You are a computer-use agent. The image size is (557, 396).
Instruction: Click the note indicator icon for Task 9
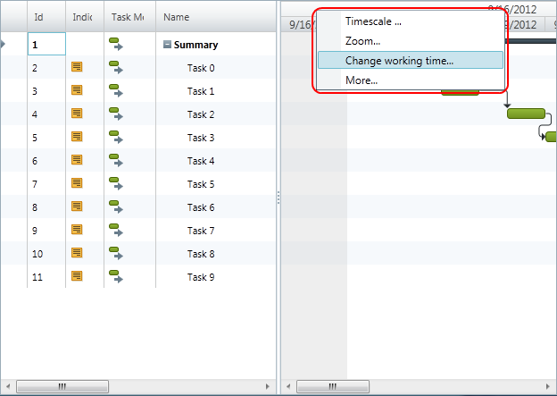coord(77,277)
